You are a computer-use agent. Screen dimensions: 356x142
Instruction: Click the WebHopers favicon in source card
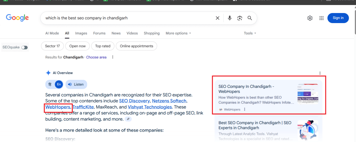point(220,109)
